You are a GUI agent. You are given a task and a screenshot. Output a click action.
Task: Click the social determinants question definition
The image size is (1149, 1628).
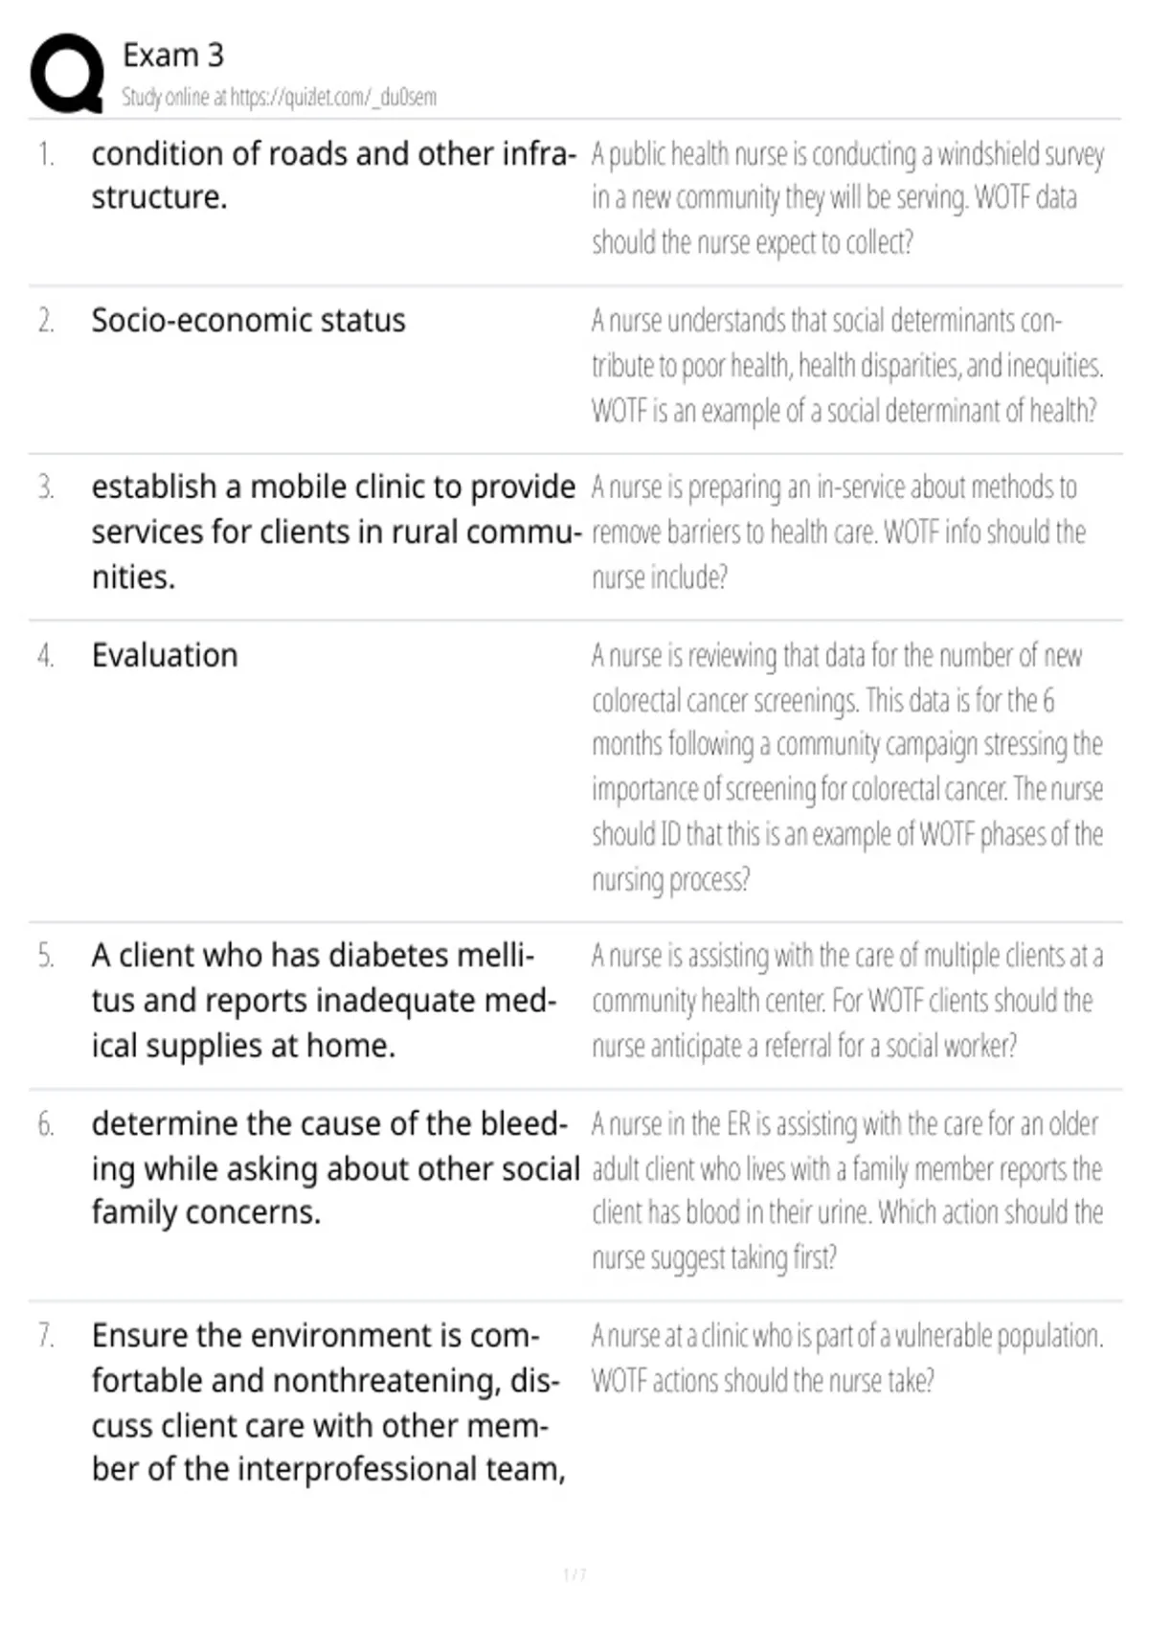click(x=847, y=365)
